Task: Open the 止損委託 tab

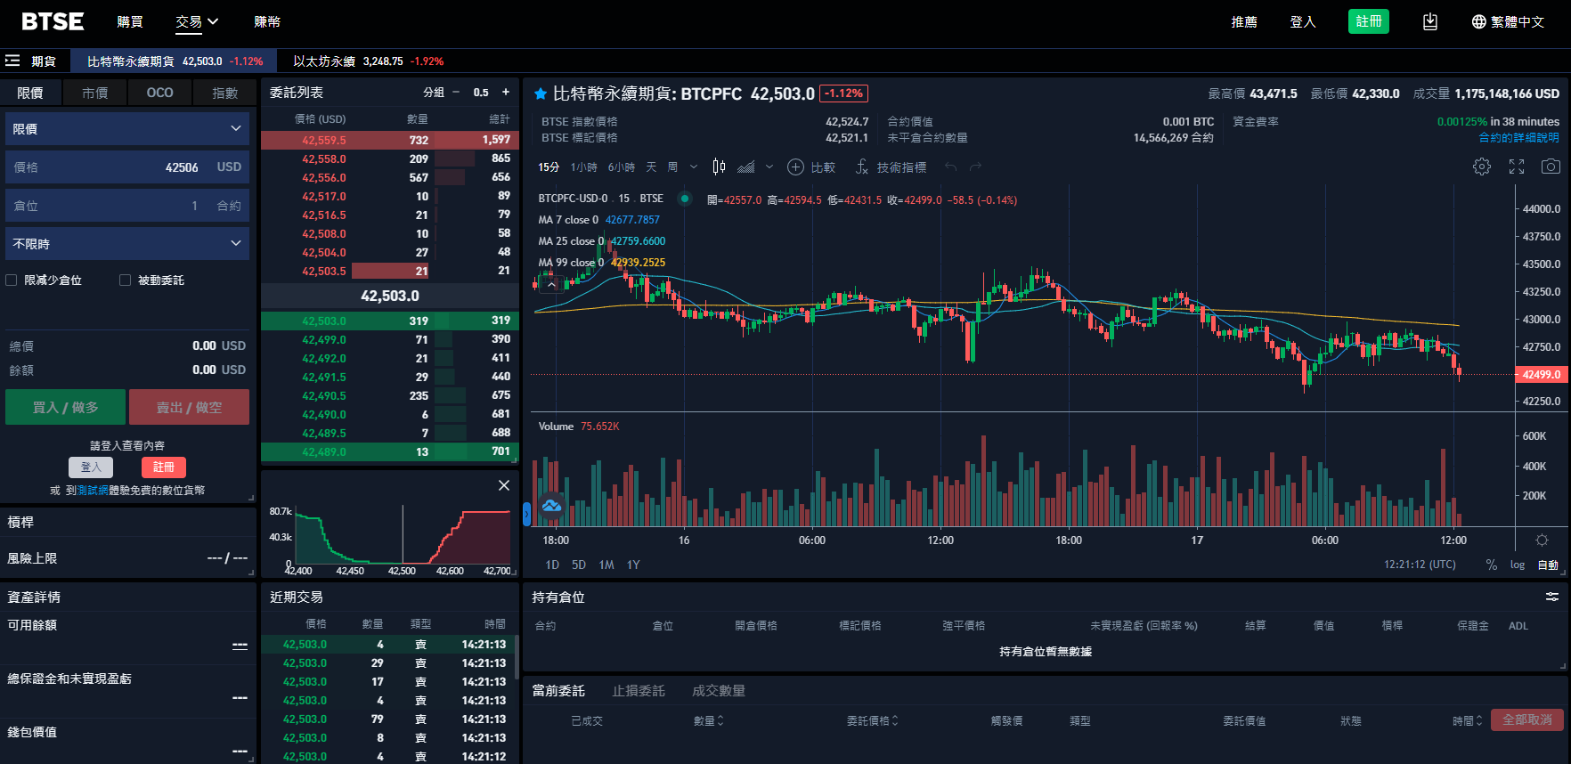Action: (639, 690)
